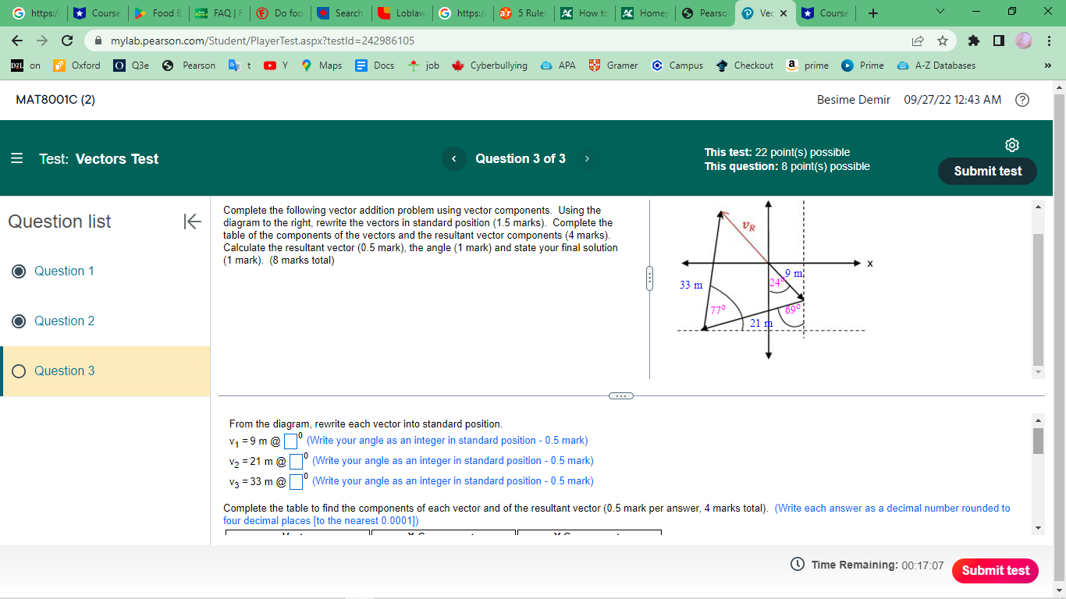Viewport: 1066px width, 599px height.
Task: Click the v1 angle input box
Action: pyautogui.click(x=289, y=440)
